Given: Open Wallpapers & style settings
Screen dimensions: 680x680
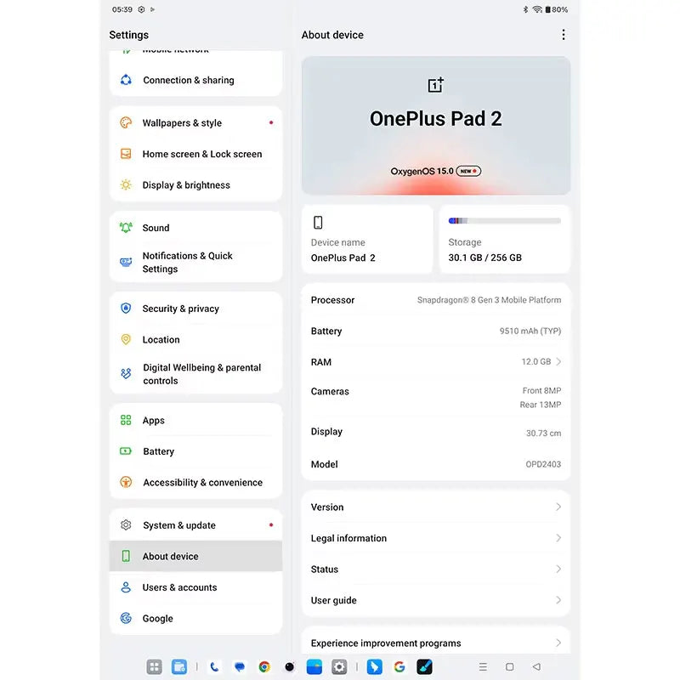Looking at the screenshot, I should pyautogui.click(x=196, y=123).
